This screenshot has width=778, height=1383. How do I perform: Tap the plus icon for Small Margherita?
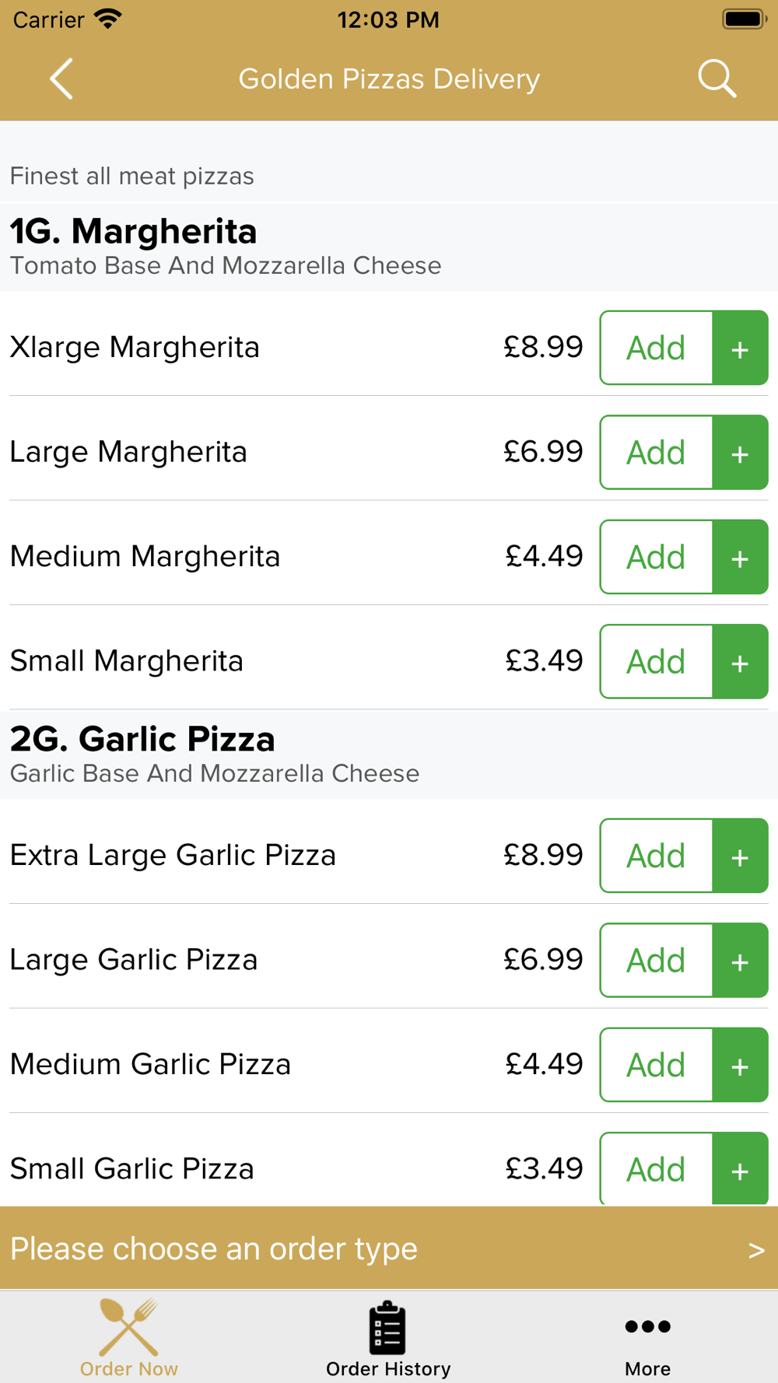pos(740,661)
